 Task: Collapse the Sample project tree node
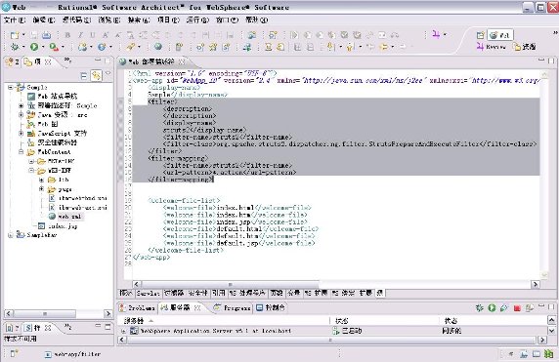(x=11, y=87)
